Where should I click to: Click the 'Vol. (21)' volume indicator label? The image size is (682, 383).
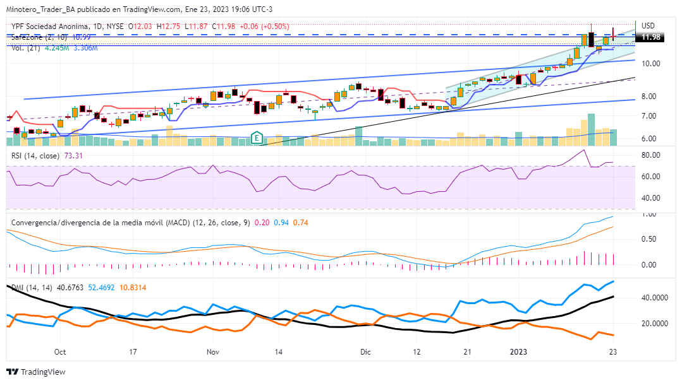(x=26, y=48)
